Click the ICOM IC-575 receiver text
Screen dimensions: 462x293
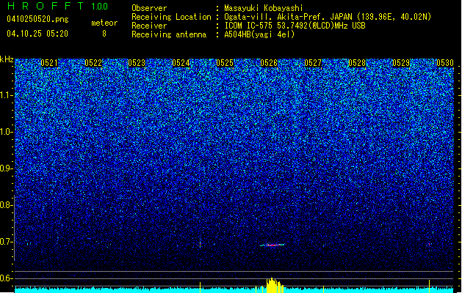pos(295,26)
